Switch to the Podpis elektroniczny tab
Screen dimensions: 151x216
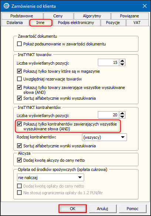(76, 23)
